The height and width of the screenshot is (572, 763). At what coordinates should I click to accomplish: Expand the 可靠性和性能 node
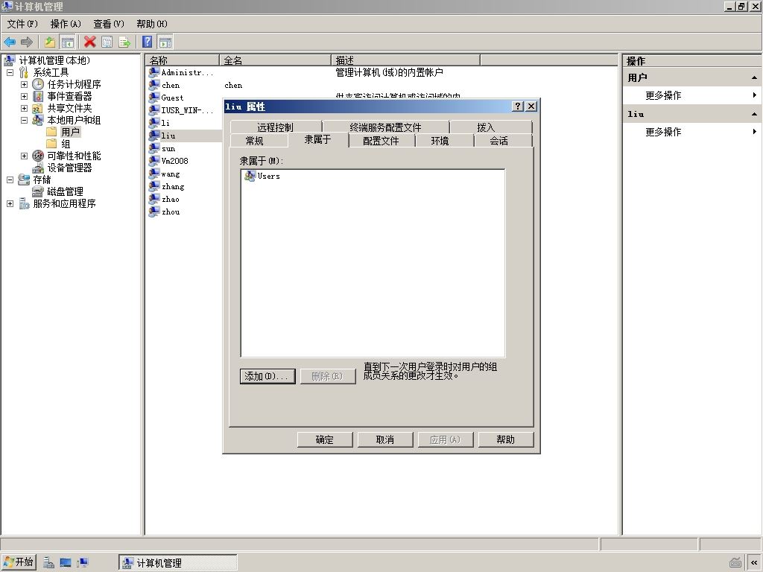tap(24, 156)
